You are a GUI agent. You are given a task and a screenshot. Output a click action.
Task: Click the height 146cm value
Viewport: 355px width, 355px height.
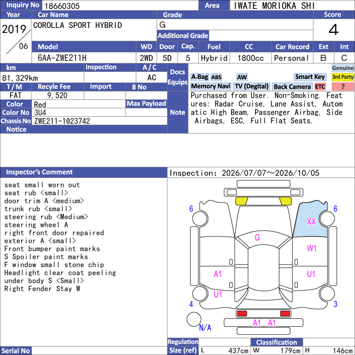click(x=342, y=351)
